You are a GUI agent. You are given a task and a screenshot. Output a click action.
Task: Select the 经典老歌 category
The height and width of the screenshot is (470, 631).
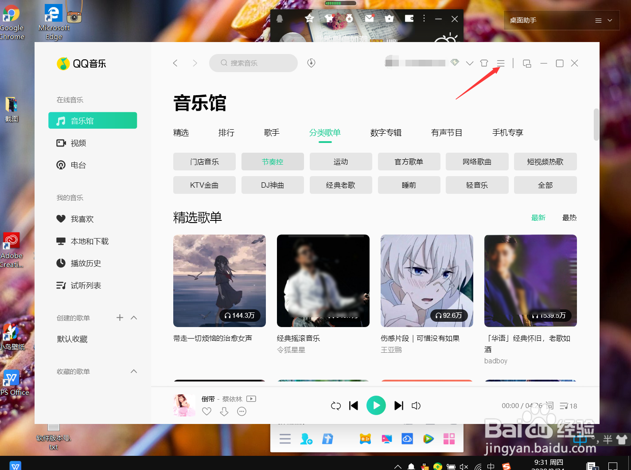[x=341, y=185]
